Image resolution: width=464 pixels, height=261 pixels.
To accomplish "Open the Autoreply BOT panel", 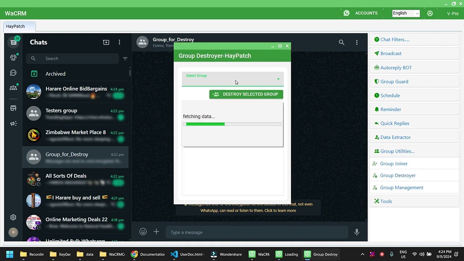I will tap(414, 67).
